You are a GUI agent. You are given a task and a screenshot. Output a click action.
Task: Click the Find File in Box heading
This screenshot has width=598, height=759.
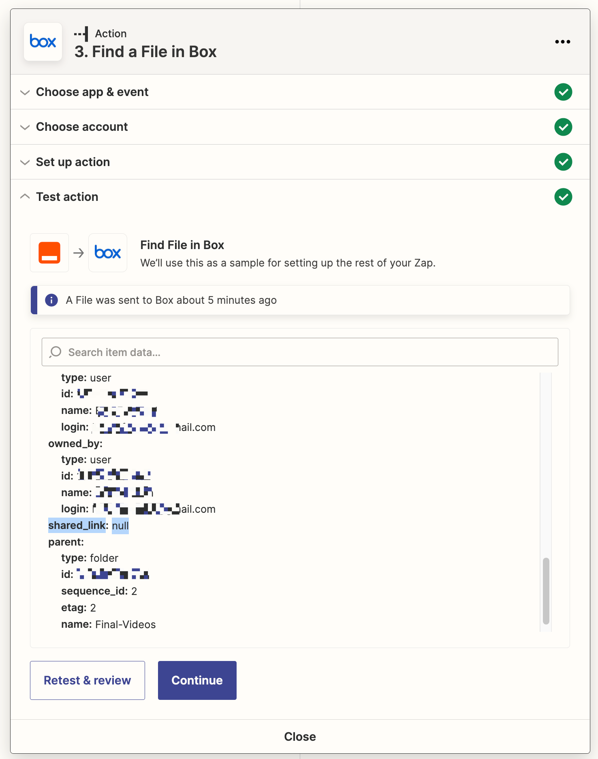point(182,245)
